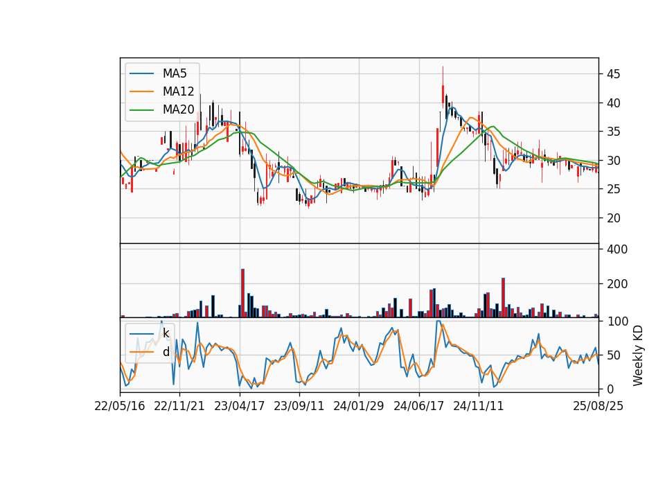This screenshot has width=665, height=478.
Task: Click the 24/06/17 date tick label
Action: (x=419, y=406)
